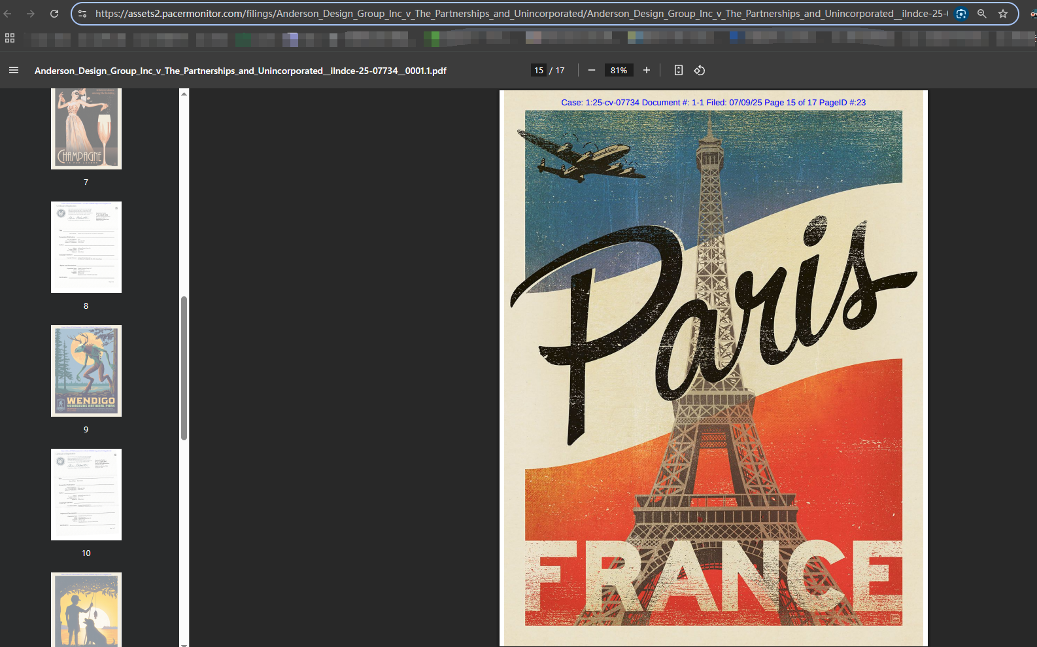Click the fit to page icon

pos(679,70)
